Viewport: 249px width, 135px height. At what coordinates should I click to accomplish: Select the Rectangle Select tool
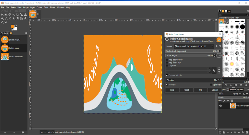[x=6, y=15]
